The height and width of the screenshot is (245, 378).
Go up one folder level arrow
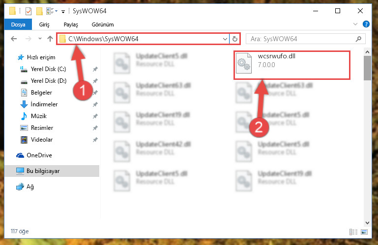point(50,39)
